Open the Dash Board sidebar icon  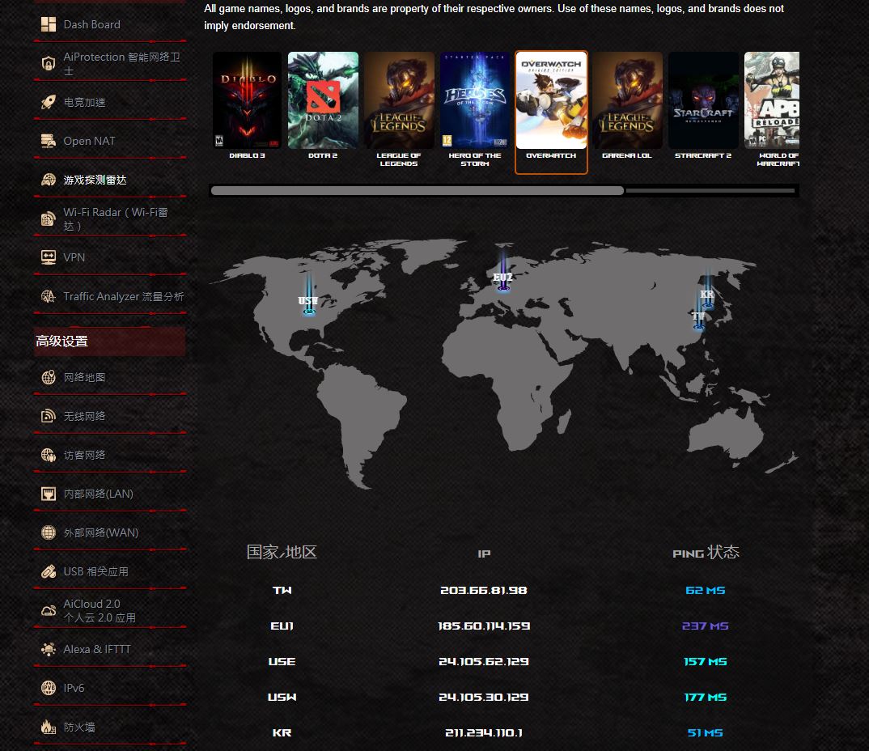point(49,25)
